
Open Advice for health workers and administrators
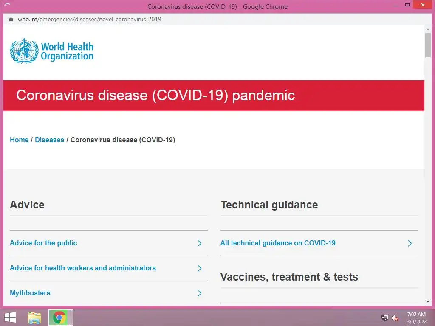[83, 268]
